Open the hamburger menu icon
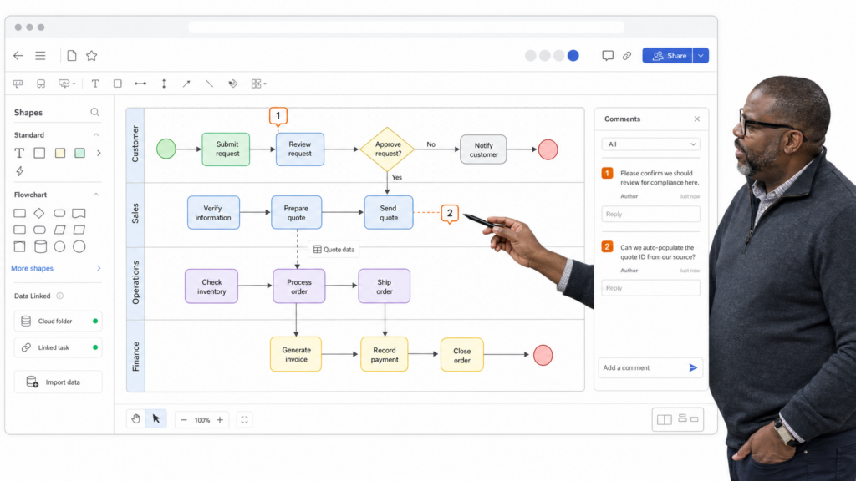This screenshot has height=481, width=856. (40, 56)
